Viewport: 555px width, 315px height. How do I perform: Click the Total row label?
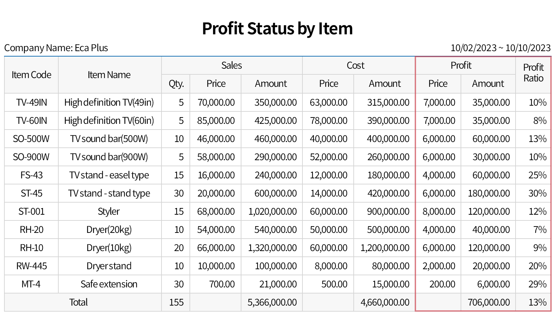coord(79,302)
